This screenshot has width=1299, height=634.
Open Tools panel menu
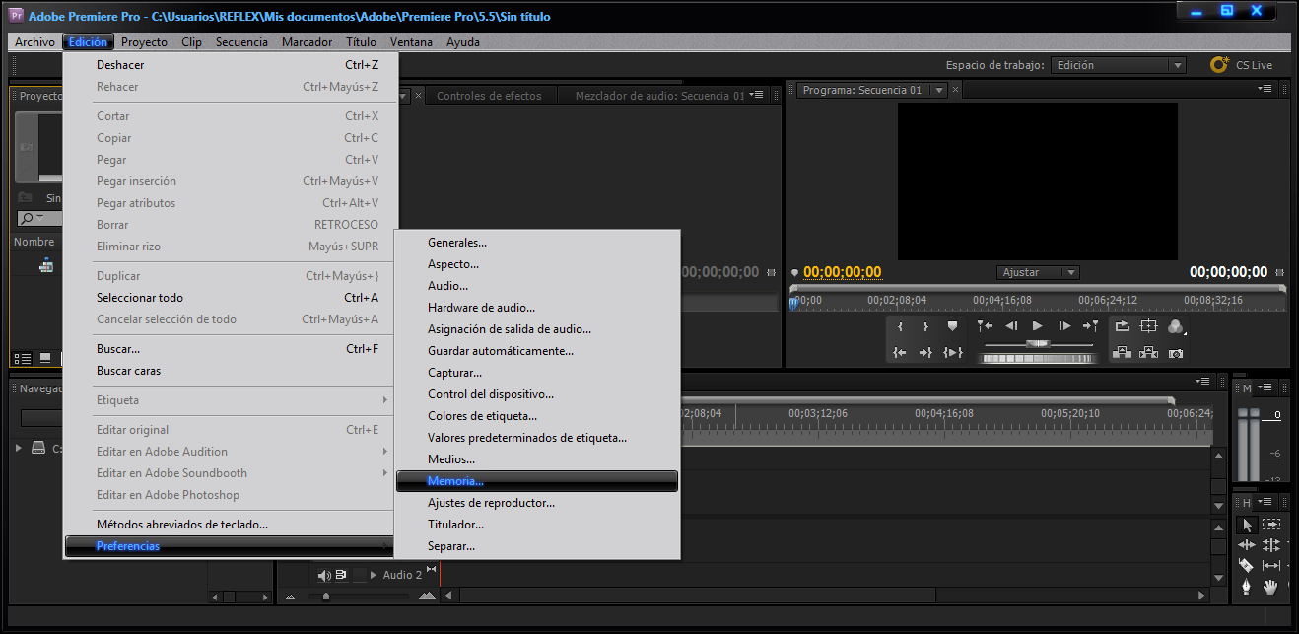tap(1265, 502)
